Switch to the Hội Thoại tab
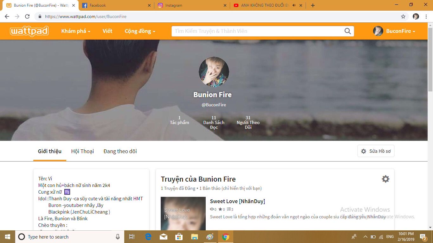Image resolution: width=433 pixels, height=243 pixels. [x=82, y=151]
